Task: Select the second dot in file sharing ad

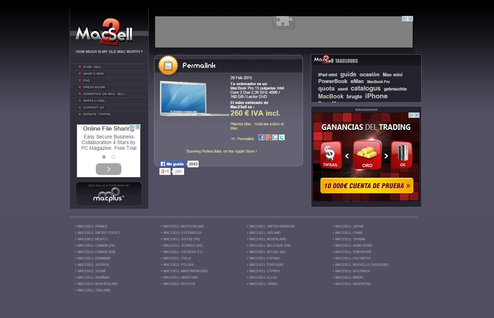Action: click(x=113, y=157)
